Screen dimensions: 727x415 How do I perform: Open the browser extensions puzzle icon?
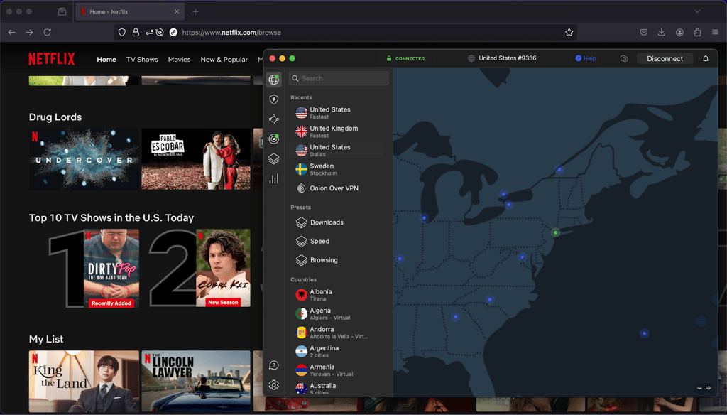697,33
